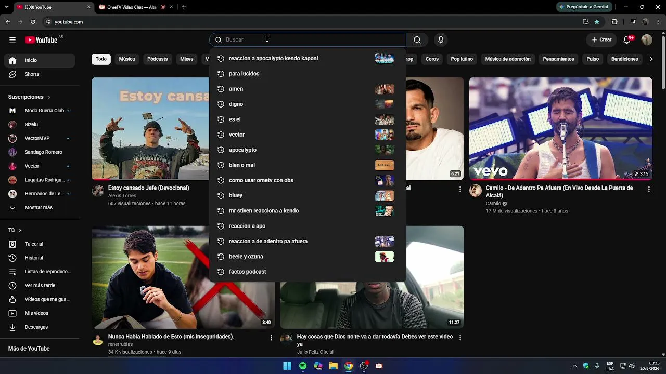Open Spotify from the taskbar
Viewport: 666px width, 374px height.
pyautogui.click(x=303, y=366)
